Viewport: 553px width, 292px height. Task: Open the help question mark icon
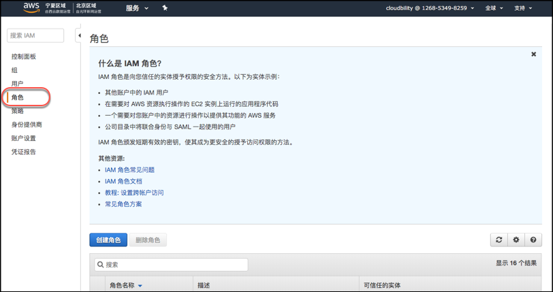(x=533, y=240)
